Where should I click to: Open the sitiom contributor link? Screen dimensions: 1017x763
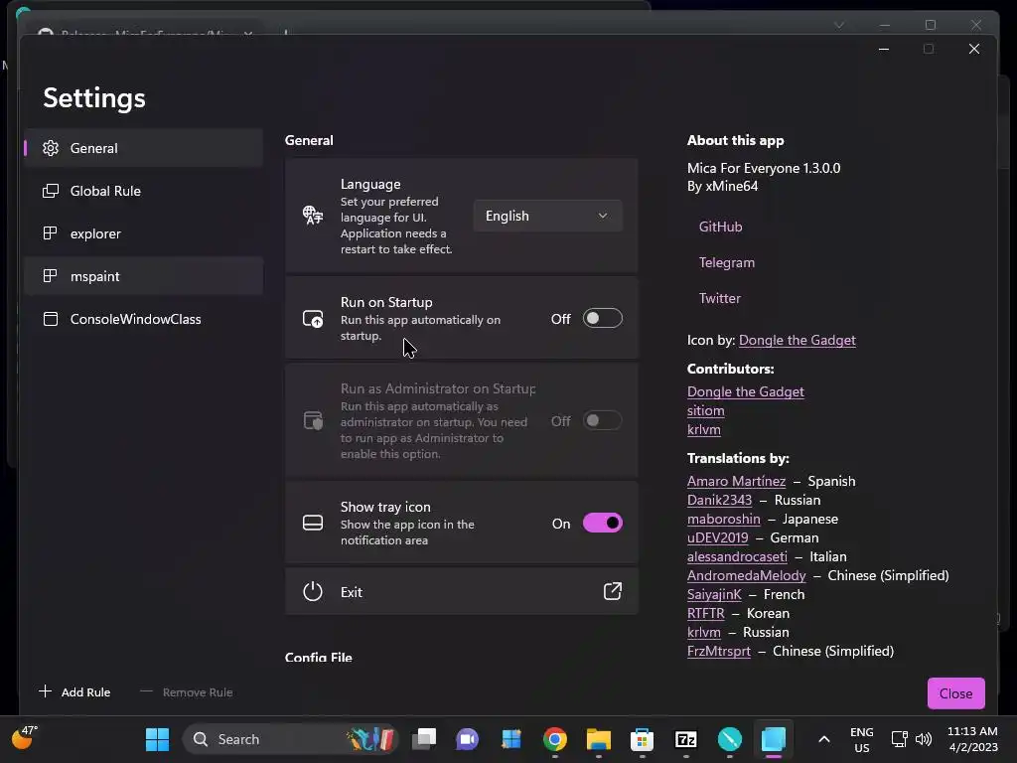(x=706, y=410)
